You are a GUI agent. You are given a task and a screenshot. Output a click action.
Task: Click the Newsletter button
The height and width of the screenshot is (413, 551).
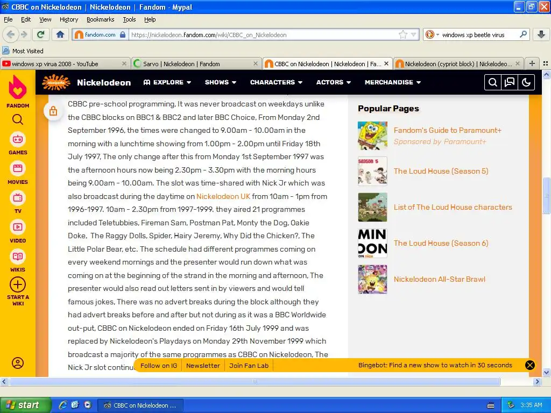click(203, 366)
